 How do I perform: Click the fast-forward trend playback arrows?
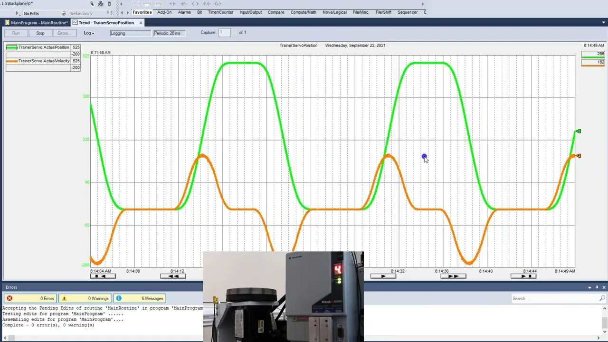point(453,275)
